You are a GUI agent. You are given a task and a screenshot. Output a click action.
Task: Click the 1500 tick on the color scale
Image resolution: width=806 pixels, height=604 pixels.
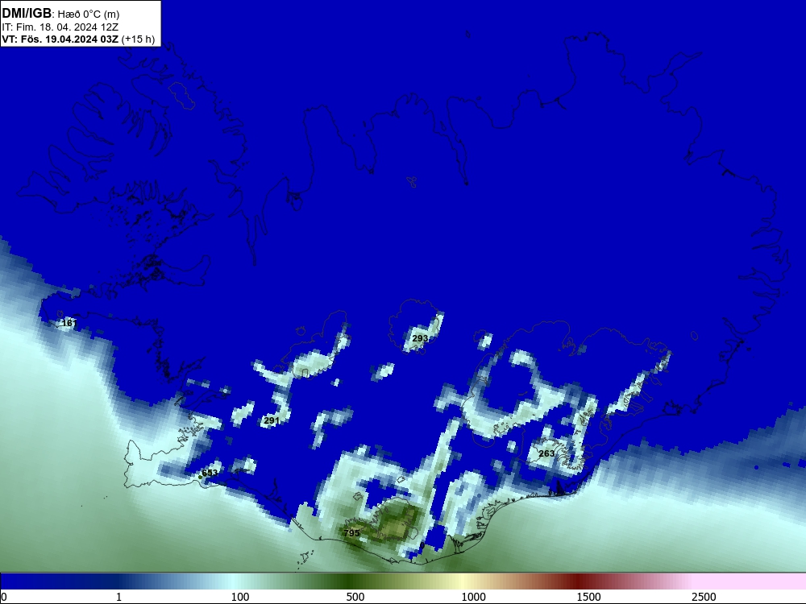click(x=588, y=597)
